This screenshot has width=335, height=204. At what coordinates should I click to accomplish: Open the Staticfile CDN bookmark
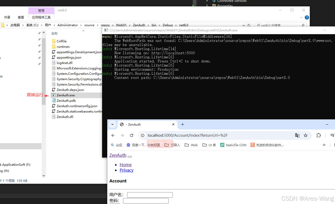pos(233,145)
